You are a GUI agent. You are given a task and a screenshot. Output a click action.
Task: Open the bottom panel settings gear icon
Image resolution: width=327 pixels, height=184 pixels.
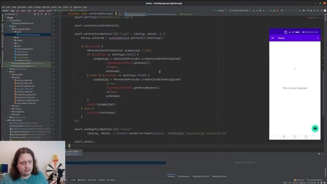click(319, 154)
